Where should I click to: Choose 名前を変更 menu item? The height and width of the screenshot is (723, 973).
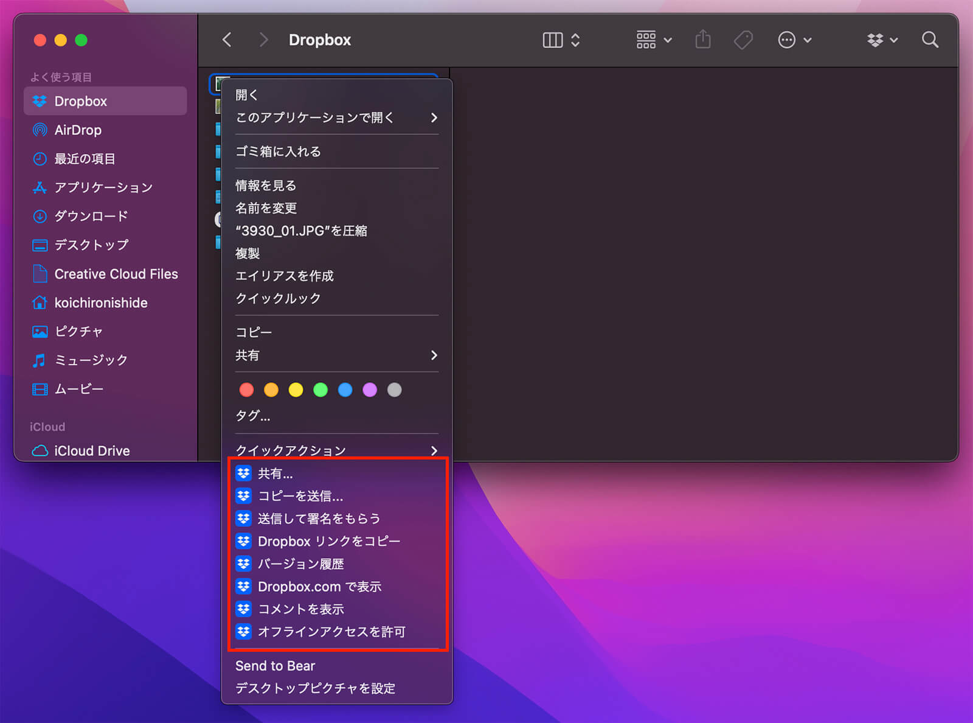(337, 208)
